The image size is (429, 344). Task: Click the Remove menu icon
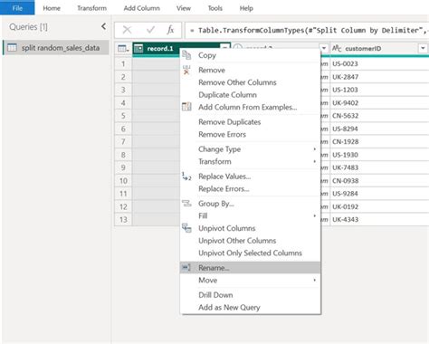(186, 70)
